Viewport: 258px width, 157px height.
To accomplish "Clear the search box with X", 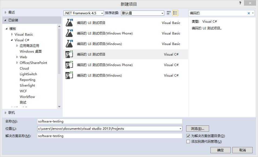I will (249, 13).
